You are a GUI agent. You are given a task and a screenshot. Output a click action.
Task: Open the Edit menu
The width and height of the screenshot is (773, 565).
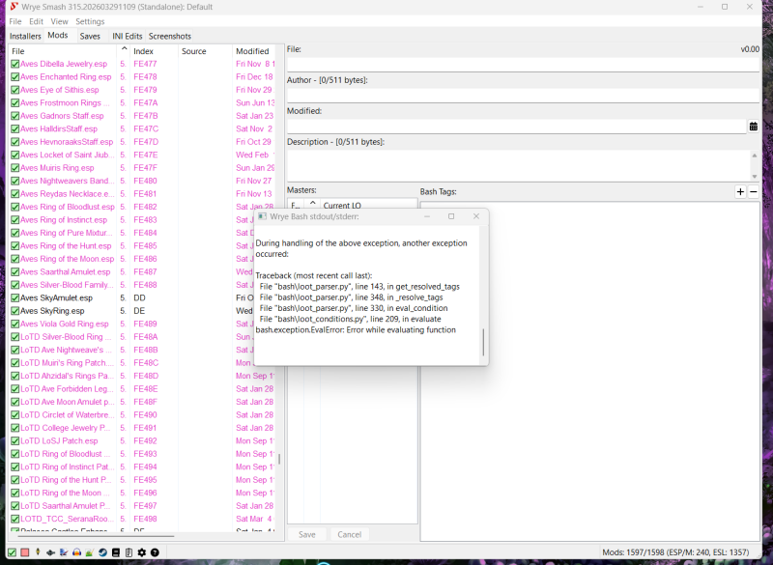36,21
